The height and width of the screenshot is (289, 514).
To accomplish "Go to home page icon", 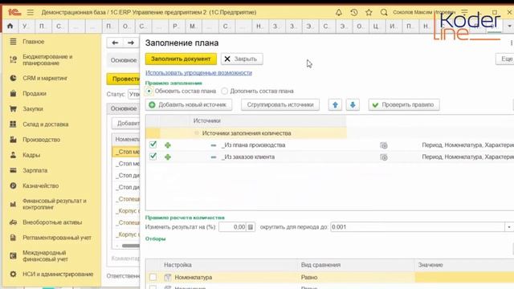I will coord(10,26).
